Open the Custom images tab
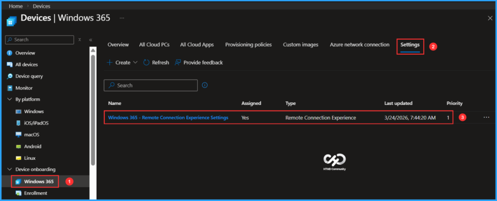 [300, 45]
